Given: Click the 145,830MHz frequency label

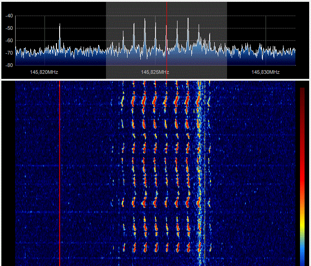Looking at the screenshot, I should (x=266, y=72).
